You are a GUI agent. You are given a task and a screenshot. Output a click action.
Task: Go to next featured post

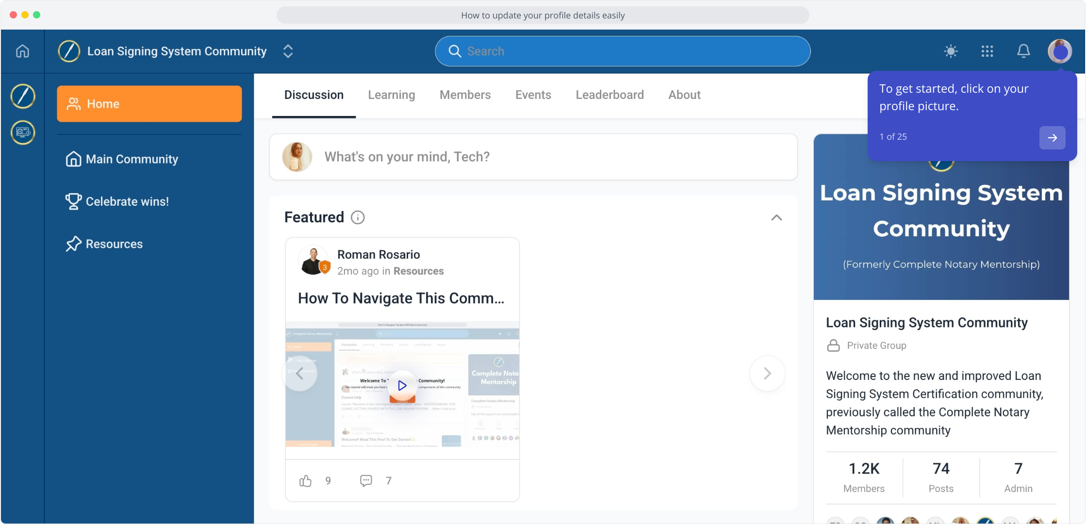click(767, 373)
